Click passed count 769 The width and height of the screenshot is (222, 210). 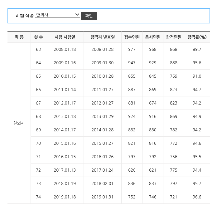174,76
